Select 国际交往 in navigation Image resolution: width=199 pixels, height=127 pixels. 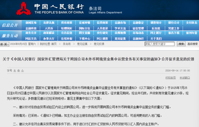tap(85, 28)
